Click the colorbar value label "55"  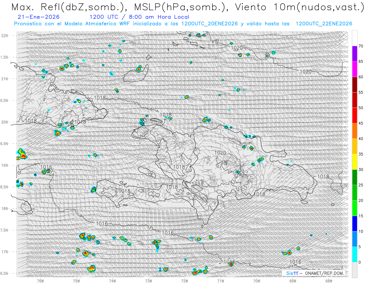click(x=361, y=92)
